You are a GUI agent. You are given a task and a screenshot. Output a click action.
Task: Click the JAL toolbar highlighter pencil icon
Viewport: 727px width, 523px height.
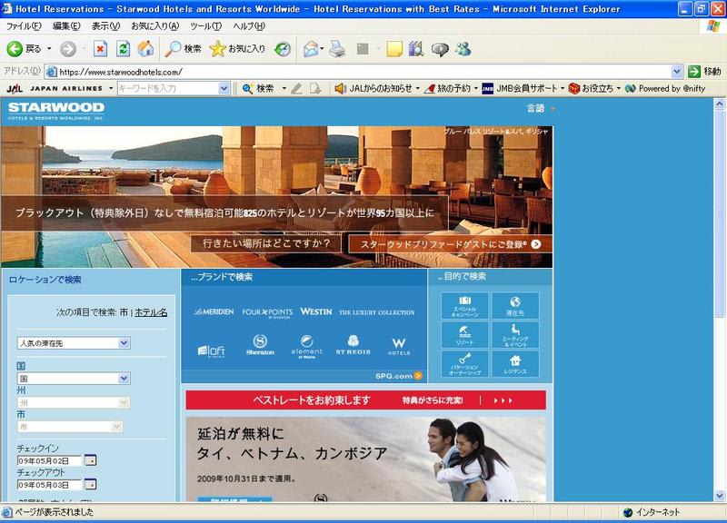[297, 88]
